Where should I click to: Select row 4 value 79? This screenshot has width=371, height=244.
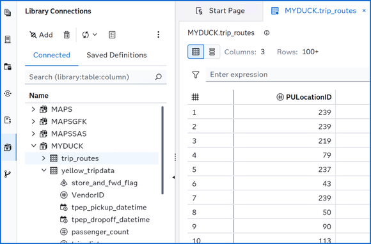327,155
